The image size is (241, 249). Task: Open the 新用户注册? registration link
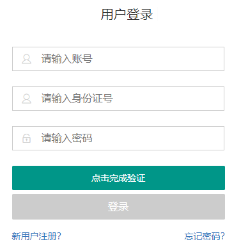tap(36, 236)
